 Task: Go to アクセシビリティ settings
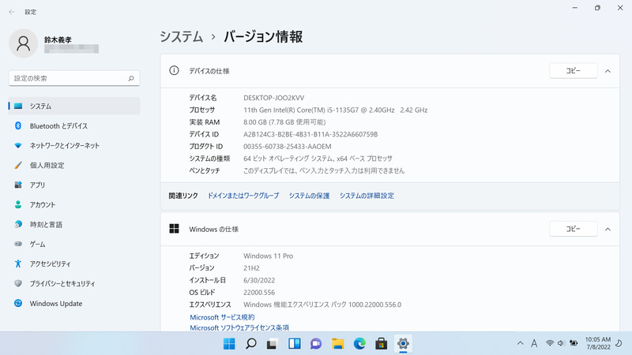(74, 263)
